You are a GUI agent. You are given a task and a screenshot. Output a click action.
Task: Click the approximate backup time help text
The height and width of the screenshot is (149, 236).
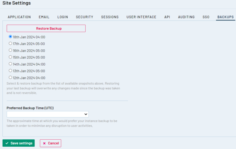pyautogui.click(x=62, y=123)
